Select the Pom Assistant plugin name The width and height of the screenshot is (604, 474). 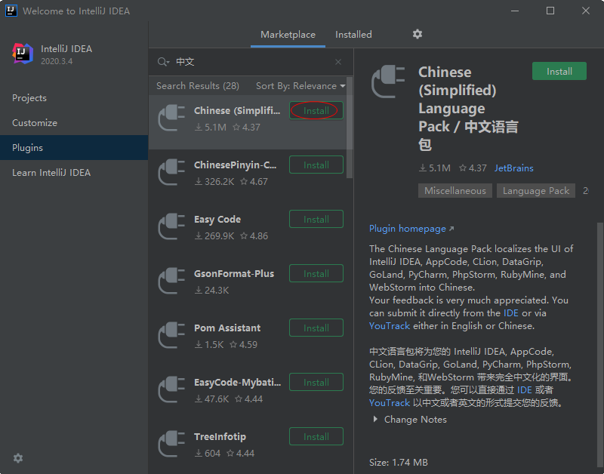click(227, 328)
